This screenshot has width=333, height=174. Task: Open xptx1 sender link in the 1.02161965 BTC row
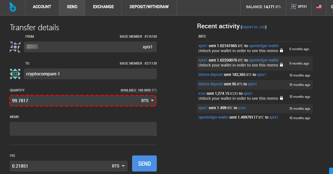pyautogui.click(x=203, y=46)
